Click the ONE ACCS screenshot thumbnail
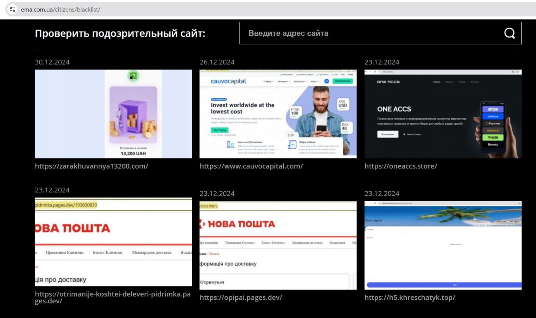The width and height of the screenshot is (536, 318). coord(443,114)
